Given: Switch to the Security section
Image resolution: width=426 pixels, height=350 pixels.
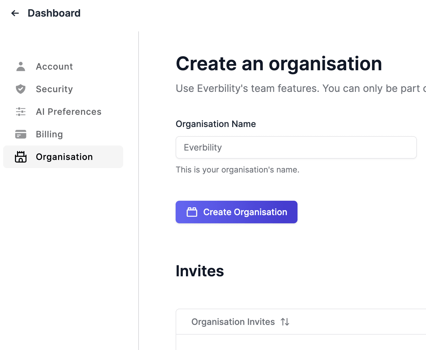Looking at the screenshot, I should coord(54,89).
